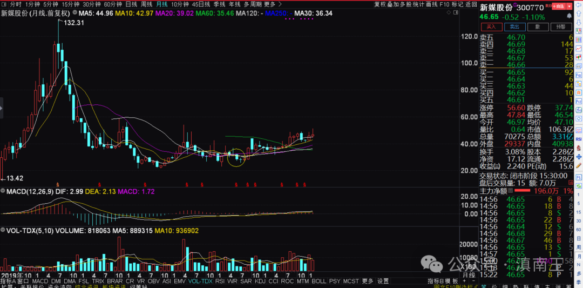The width and height of the screenshot is (583, 288).
Task: Click 统计 statistics in top bar
Action: pos(419,4)
